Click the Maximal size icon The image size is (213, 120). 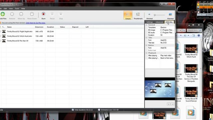pos(170,14)
